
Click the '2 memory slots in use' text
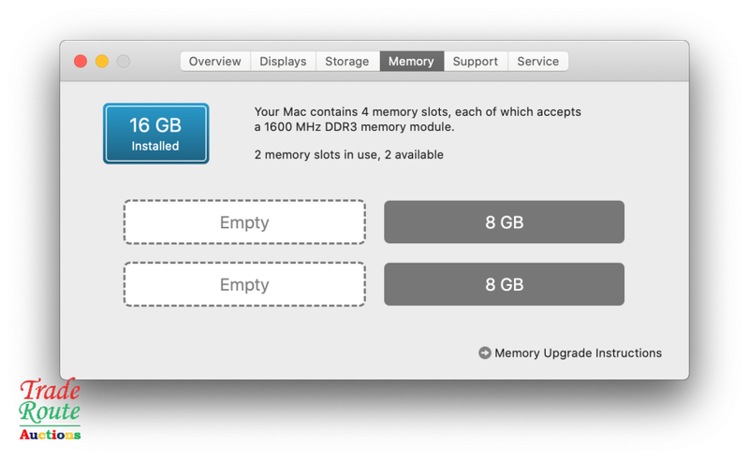pos(317,154)
